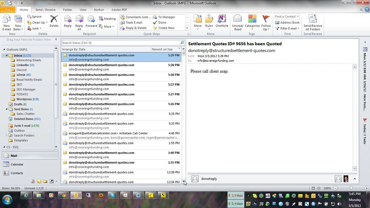
Task: Switch to the Send / Receive tab
Action: point(45,10)
